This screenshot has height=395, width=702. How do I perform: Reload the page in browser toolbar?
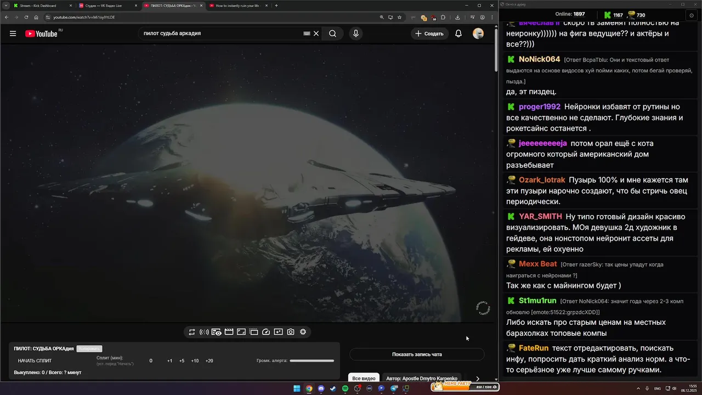coord(26,17)
